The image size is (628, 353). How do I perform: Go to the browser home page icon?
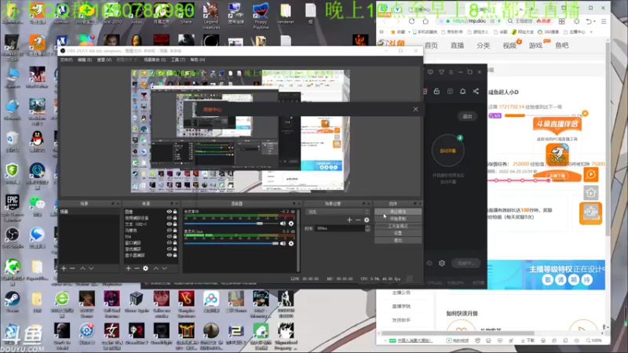[x=425, y=21]
